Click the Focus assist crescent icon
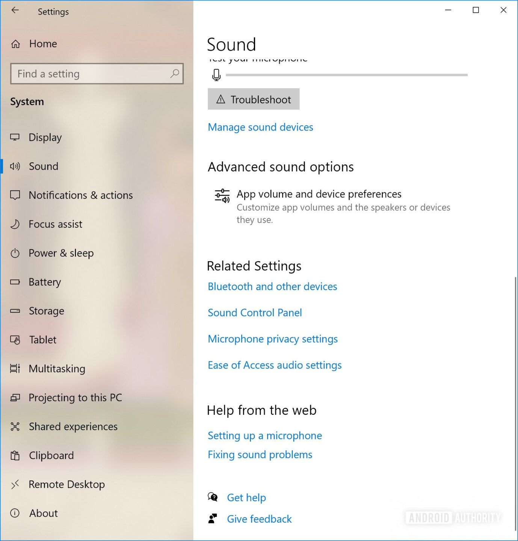 click(x=15, y=224)
